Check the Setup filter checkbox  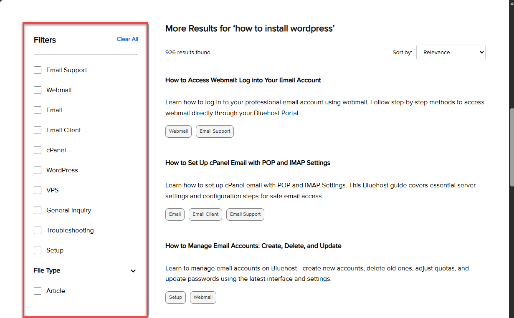point(38,250)
